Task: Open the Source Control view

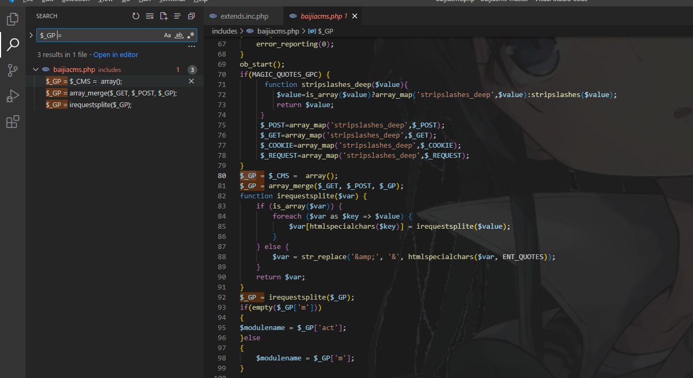Action: 12,70
